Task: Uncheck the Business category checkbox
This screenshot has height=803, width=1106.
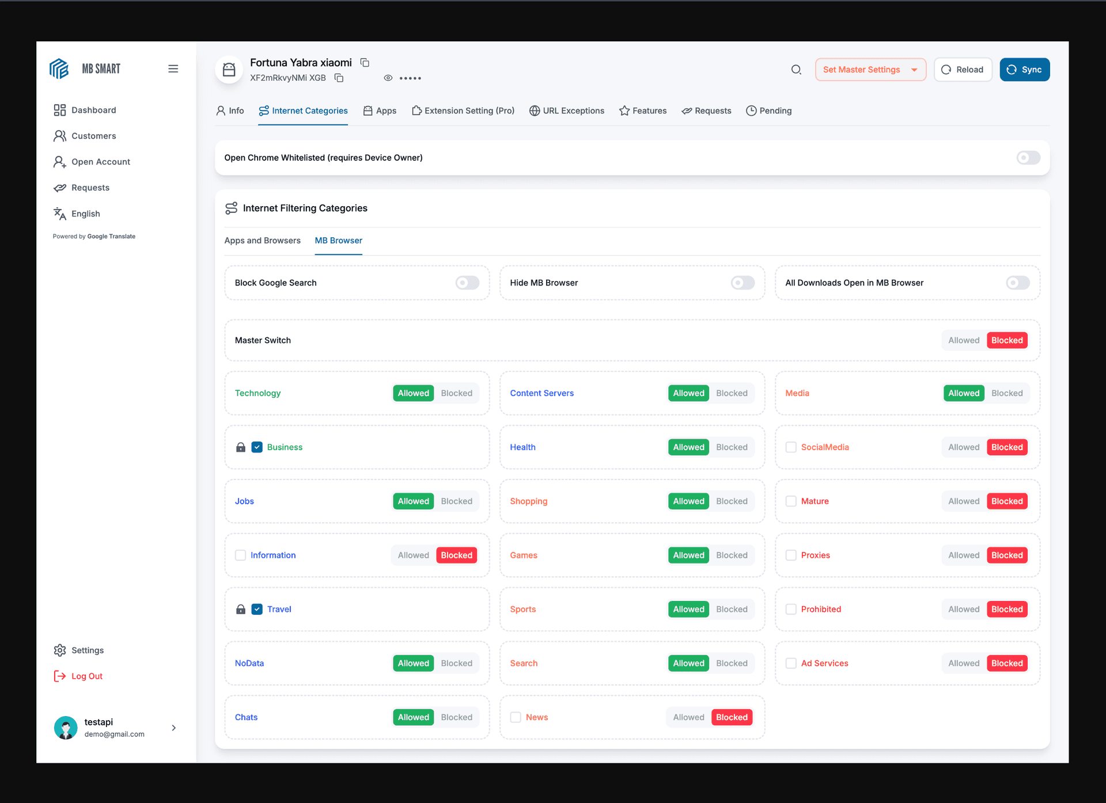Action: coord(257,447)
